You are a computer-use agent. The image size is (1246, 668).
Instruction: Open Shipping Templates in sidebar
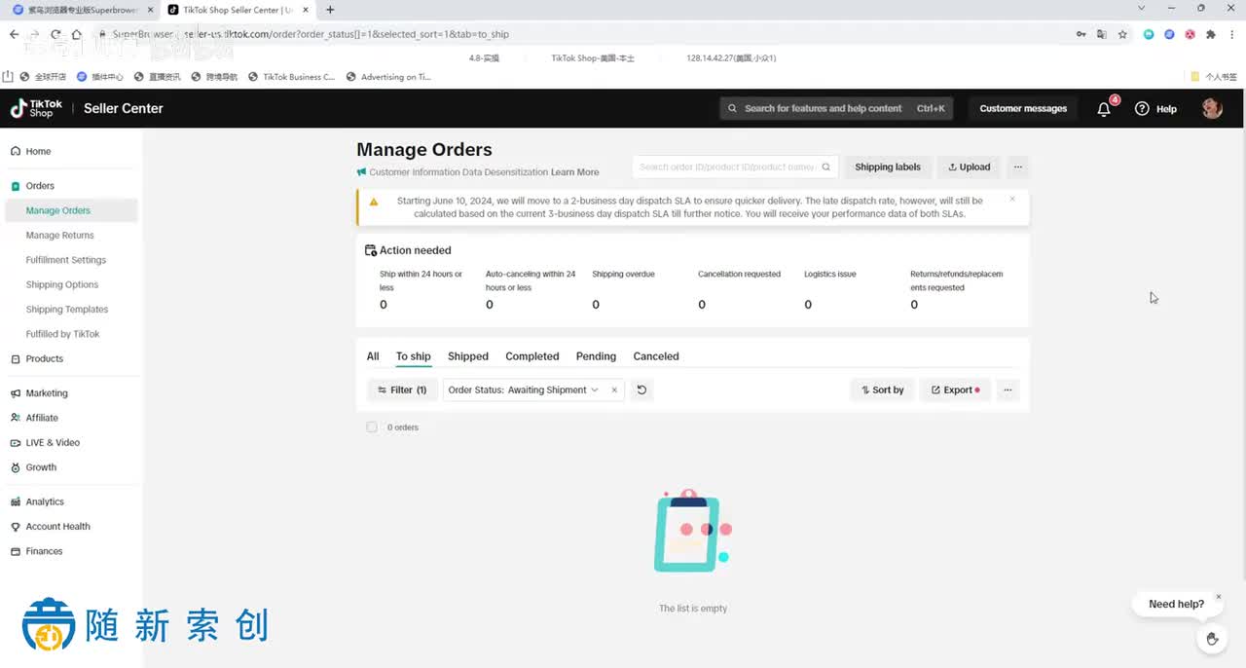[67, 310]
